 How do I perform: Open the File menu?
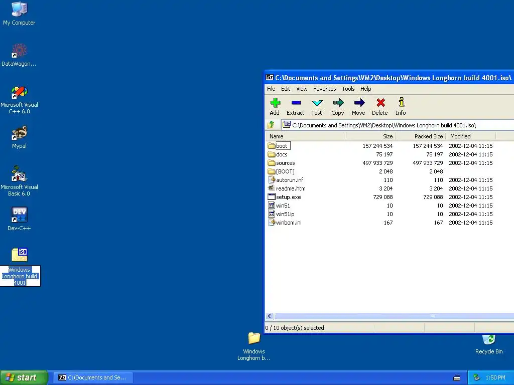coord(271,89)
